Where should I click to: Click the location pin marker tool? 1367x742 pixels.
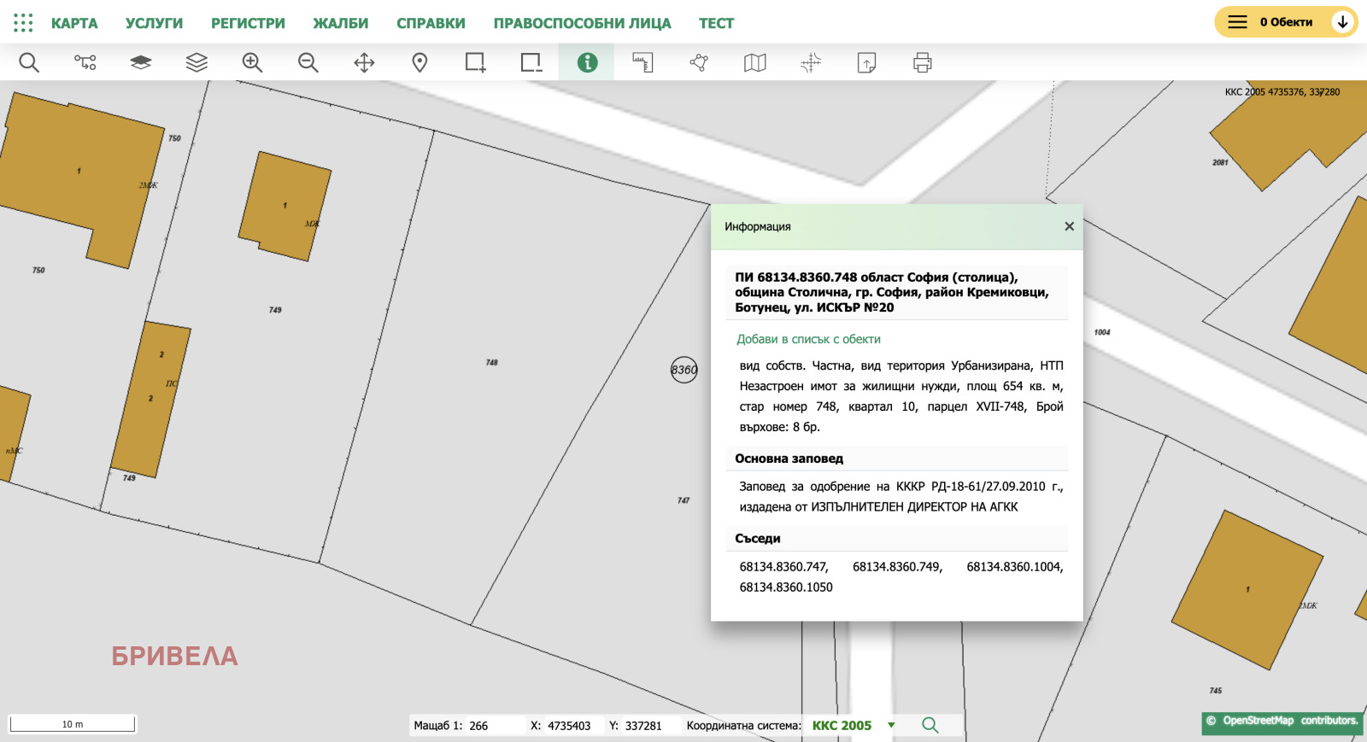[419, 62]
